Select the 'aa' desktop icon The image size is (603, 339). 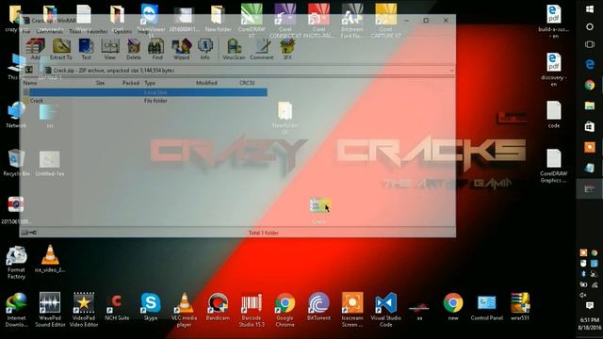[419, 310]
